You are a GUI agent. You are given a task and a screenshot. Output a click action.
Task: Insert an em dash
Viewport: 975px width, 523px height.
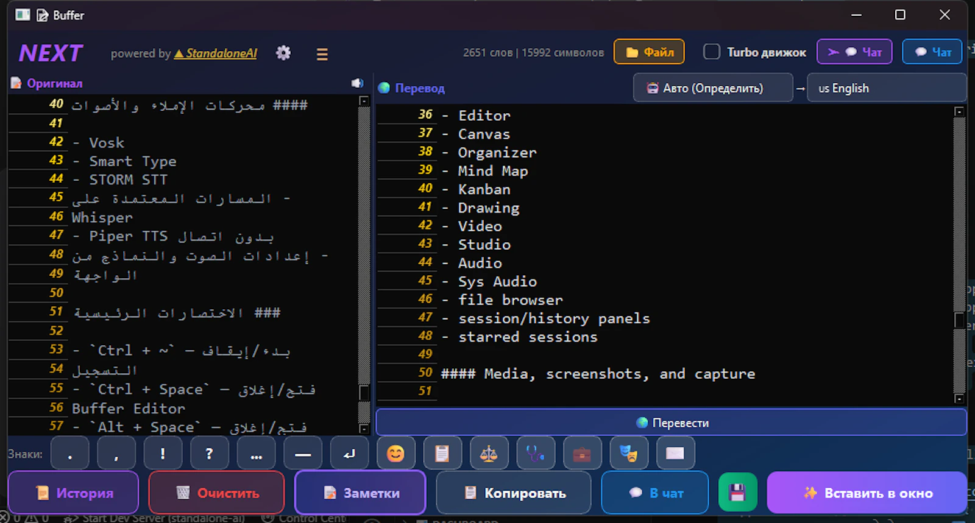(x=303, y=454)
